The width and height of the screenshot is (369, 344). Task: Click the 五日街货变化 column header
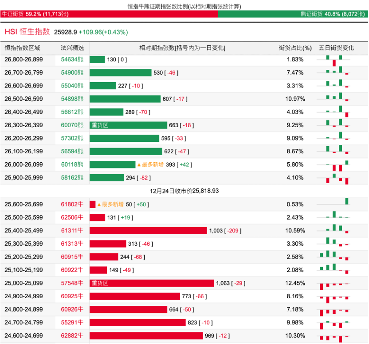pos(336,48)
